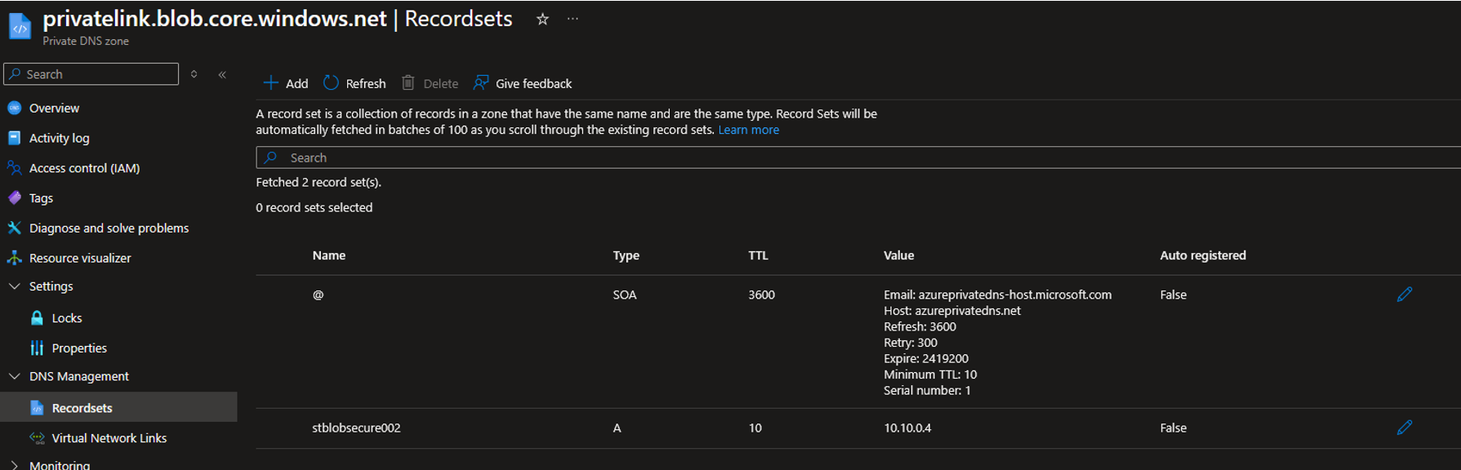This screenshot has height=470, width=1461.
Task: Open the ellipsis more options menu
Action: point(572,19)
